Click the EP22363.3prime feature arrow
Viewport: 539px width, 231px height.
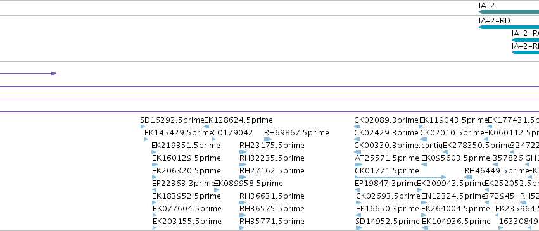tap(155, 190)
